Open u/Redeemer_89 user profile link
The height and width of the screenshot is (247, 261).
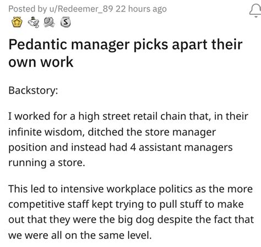tap(81, 9)
